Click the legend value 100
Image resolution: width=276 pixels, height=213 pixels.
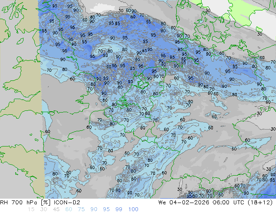pyautogui.click(x=133, y=210)
